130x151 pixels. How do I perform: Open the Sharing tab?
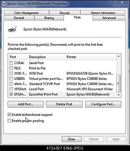[49, 18]
